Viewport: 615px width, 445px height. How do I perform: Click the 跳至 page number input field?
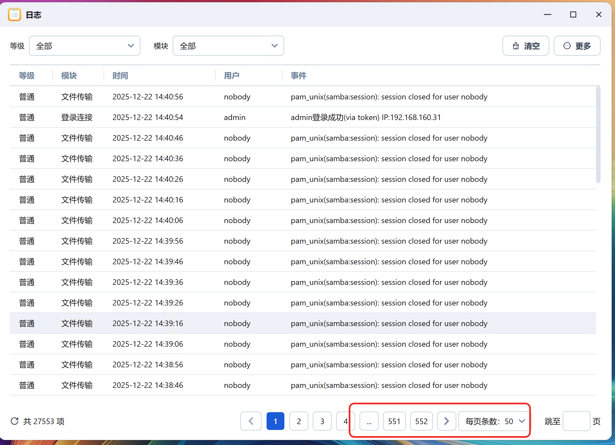click(x=576, y=421)
